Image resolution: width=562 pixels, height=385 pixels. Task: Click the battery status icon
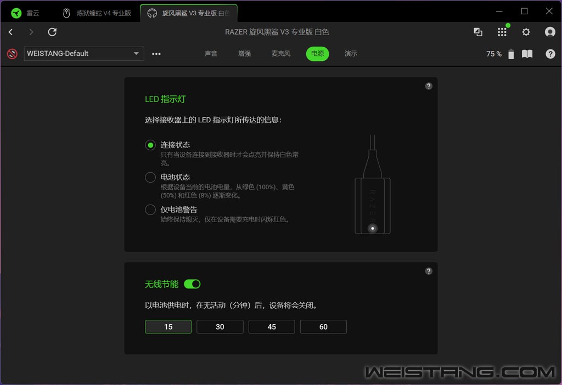(511, 54)
